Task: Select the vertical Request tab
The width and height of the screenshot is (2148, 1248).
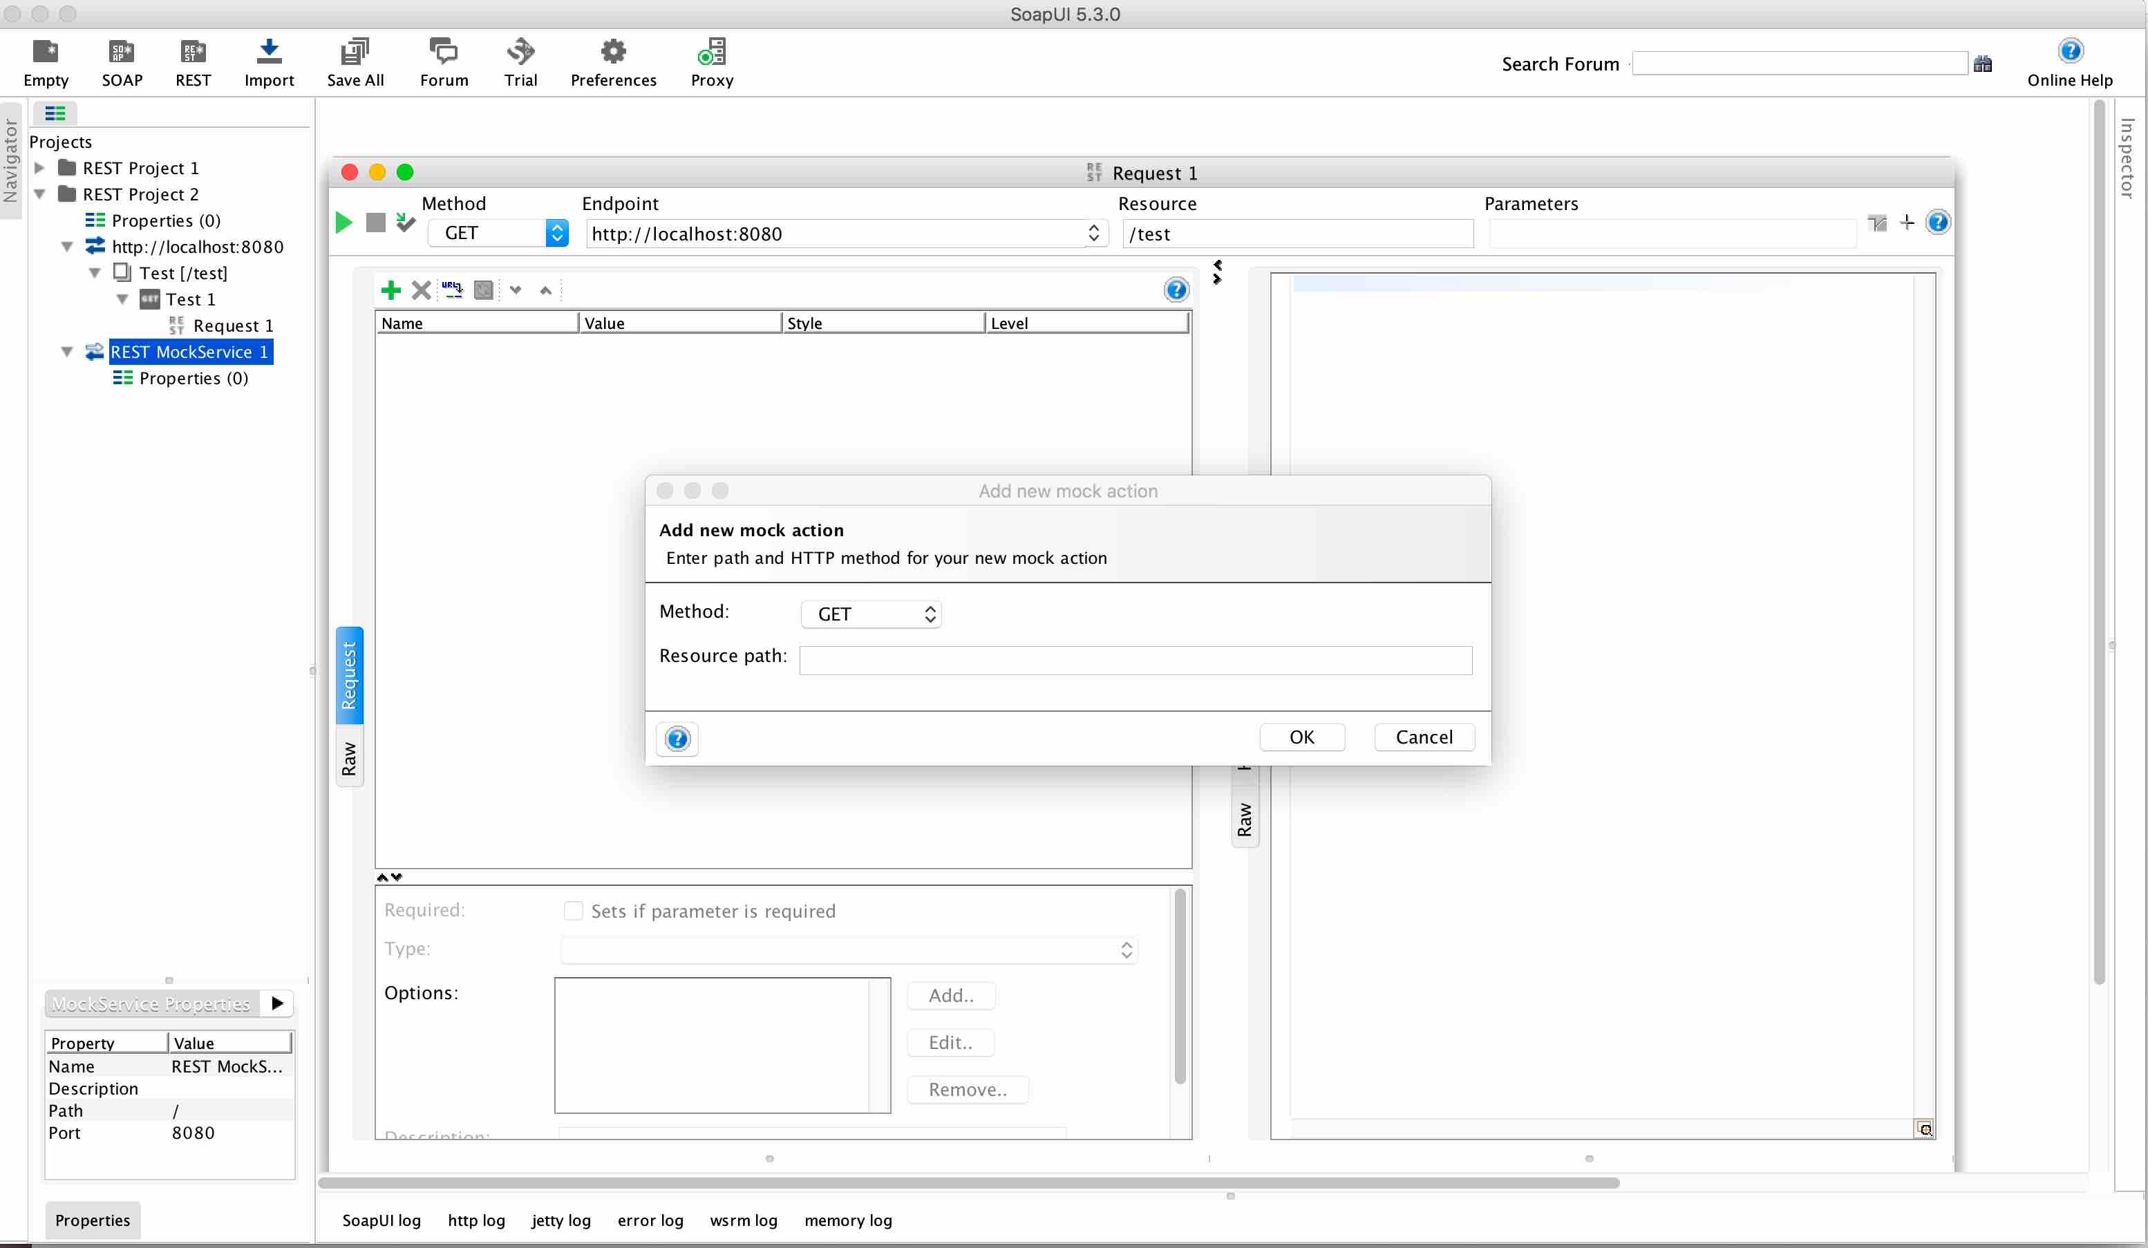Action: 350,675
